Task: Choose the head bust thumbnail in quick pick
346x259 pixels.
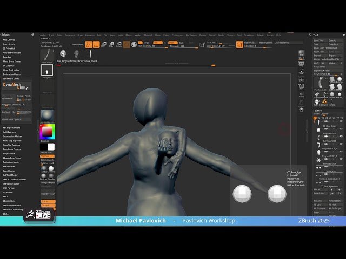Action: point(76,54)
